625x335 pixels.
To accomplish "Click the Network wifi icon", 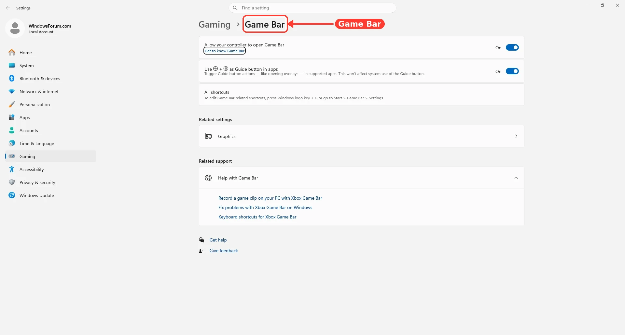I will (12, 92).
